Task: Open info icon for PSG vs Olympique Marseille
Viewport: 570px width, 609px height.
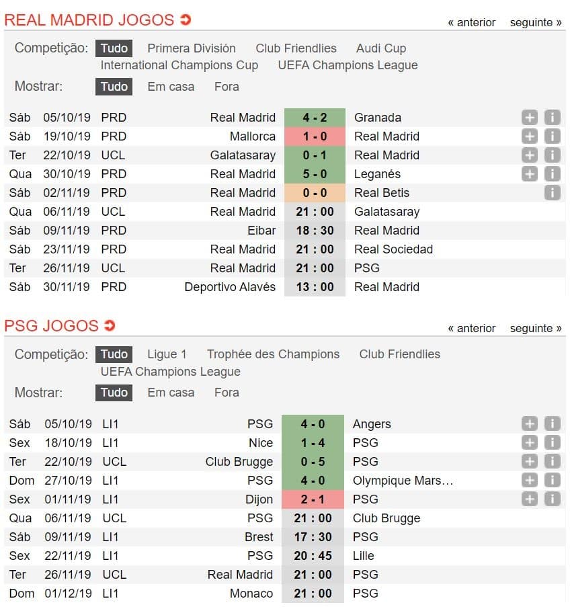Action: (552, 481)
